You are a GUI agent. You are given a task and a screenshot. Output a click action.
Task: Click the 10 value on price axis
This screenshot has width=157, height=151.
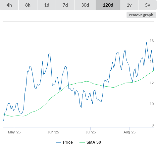(152, 104)
